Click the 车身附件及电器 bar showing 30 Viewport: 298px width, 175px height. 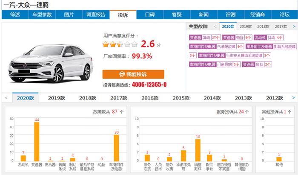pos(117,148)
